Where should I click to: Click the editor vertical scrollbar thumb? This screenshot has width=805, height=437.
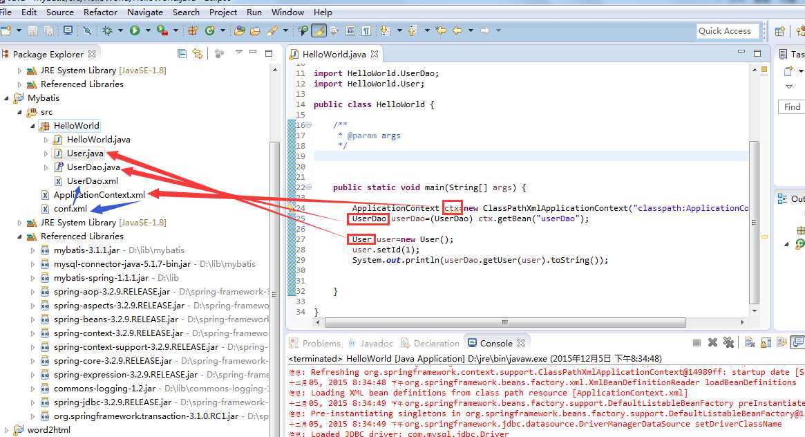pos(754,223)
